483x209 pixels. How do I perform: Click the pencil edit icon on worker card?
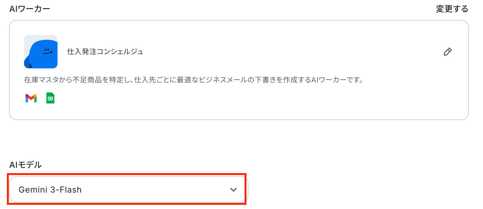pyautogui.click(x=447, y=52)
